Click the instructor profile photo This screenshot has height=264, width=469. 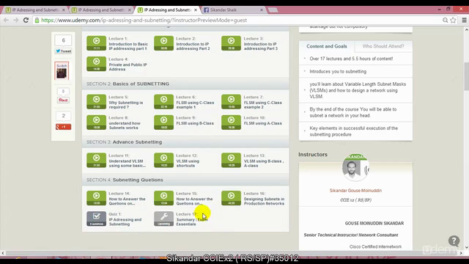pos(355,167)
